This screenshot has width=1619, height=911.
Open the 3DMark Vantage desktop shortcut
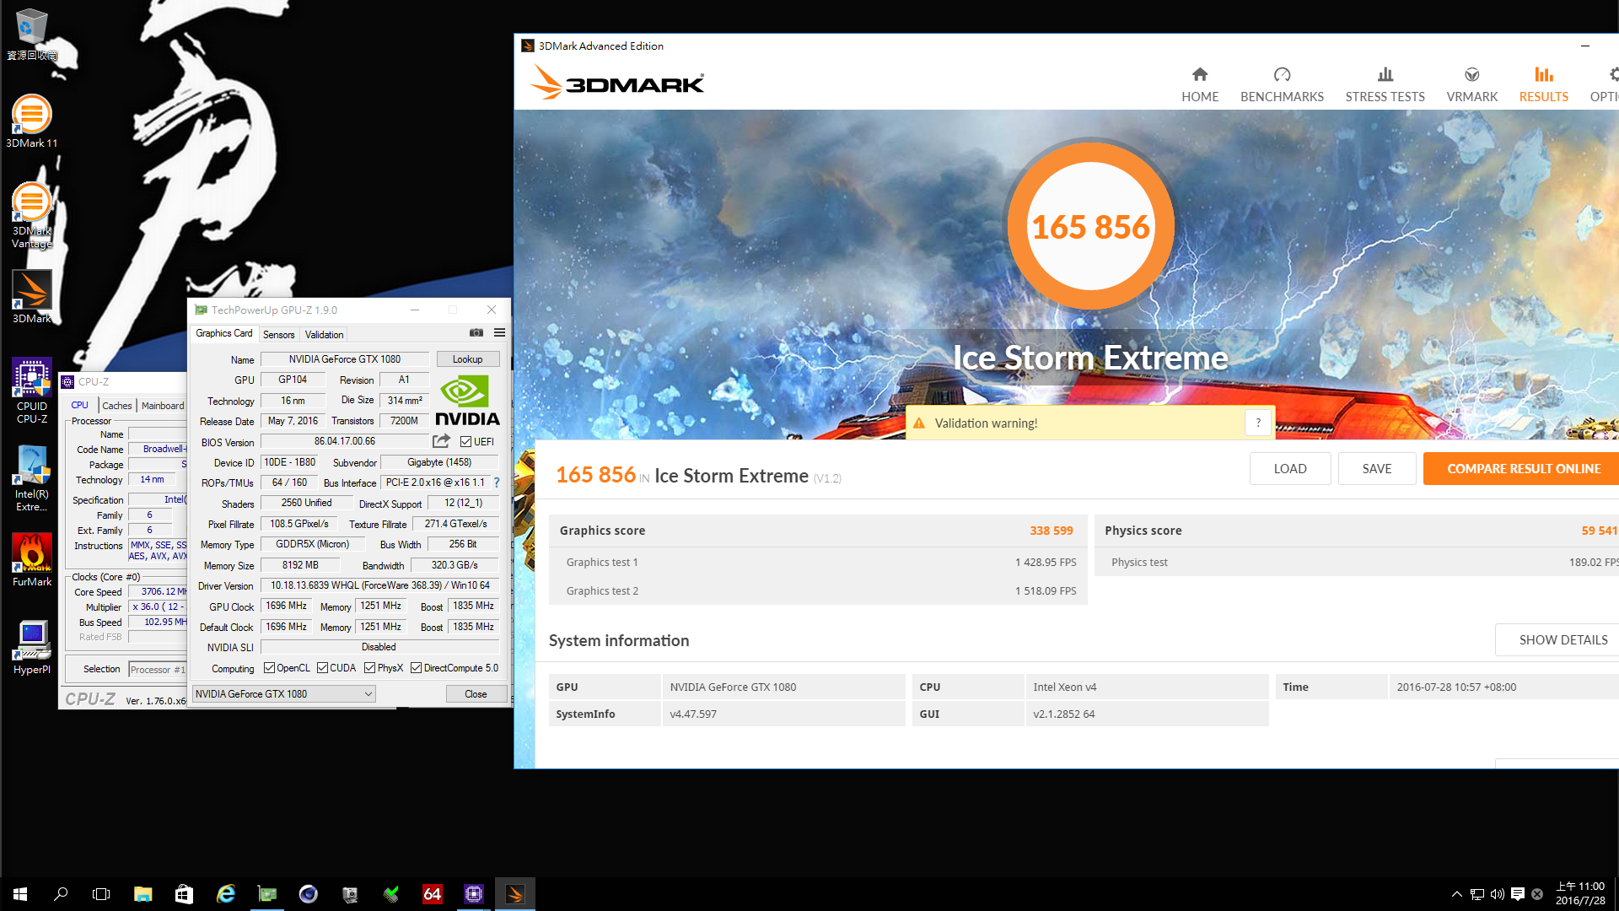(31, 215)
